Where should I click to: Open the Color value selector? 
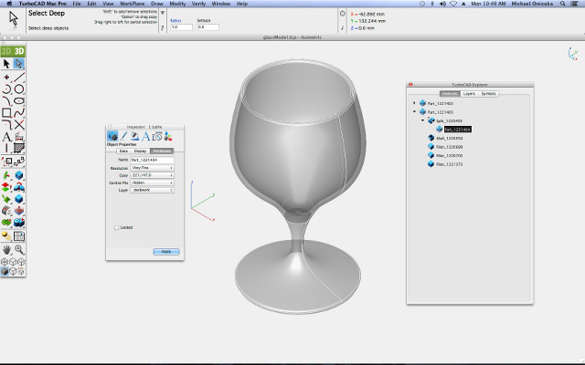pyautogui.click(x=153, y=175)
